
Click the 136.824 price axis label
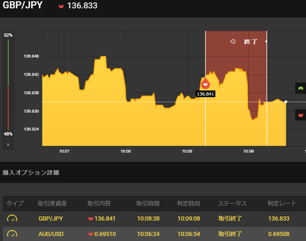[31, 129]
